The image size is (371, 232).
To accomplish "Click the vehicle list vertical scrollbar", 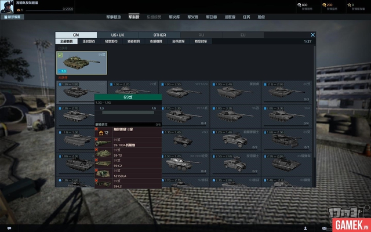I will pos(314,102).
